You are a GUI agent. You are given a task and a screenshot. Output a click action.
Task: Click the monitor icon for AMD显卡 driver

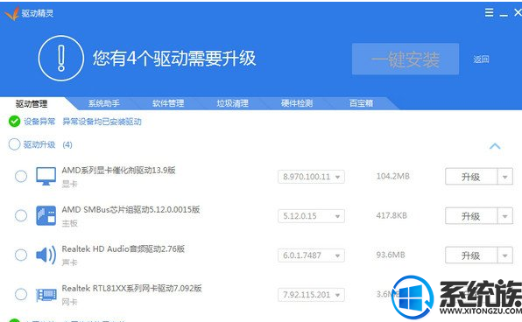[x=46, y=176]
